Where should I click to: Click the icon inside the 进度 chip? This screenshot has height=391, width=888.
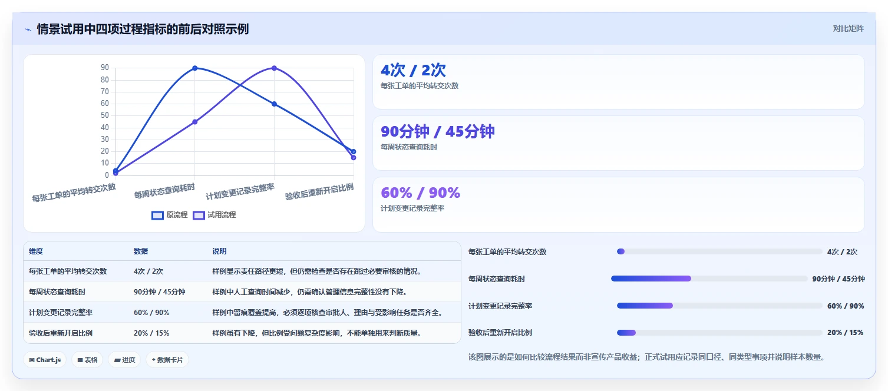point(117,360)
